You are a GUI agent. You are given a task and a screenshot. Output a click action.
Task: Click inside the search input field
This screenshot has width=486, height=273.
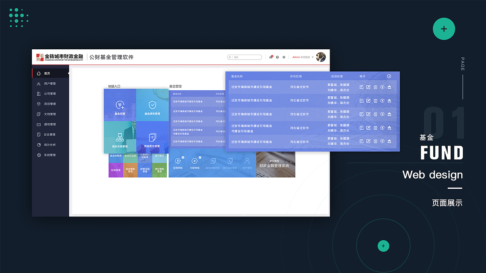[x=244, y=57]
